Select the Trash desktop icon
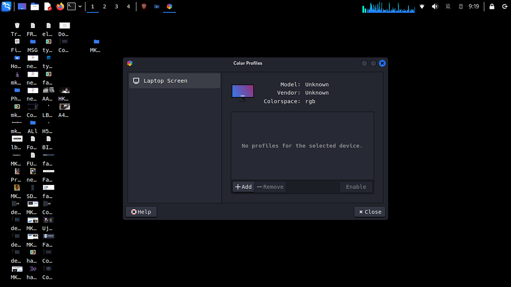This screenshot has width=511, height=287. 16,30
